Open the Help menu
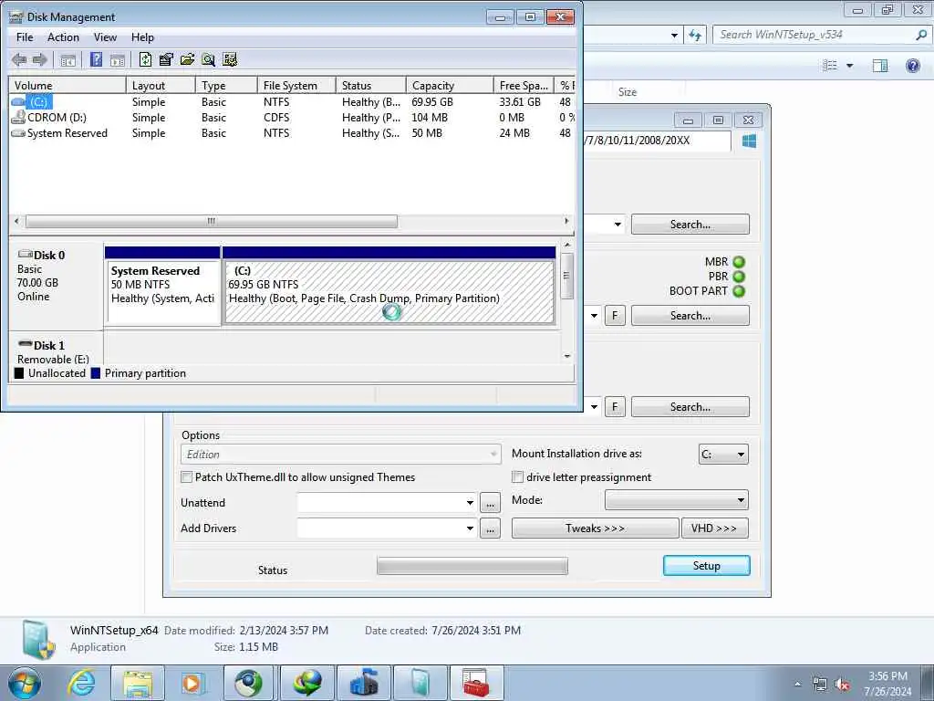The image size is (934, 701). pyautogui.click(x=142, y=37)
